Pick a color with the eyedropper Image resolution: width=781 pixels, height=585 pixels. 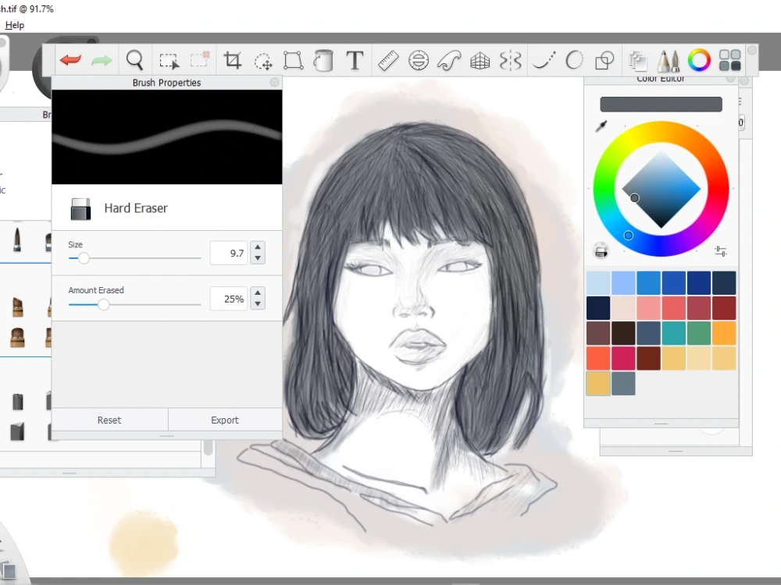tap(601, 126)
